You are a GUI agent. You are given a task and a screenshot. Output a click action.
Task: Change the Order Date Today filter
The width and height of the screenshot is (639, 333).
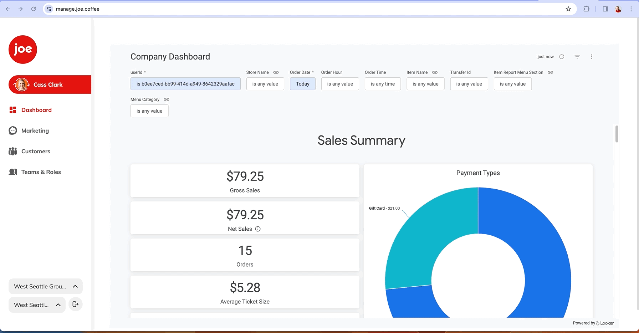(x=303, y=84)
